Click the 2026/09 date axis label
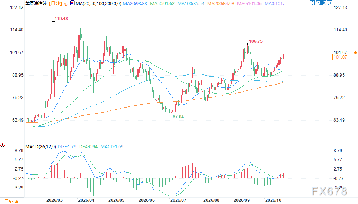The image size is (358, 204). [241, 200]
